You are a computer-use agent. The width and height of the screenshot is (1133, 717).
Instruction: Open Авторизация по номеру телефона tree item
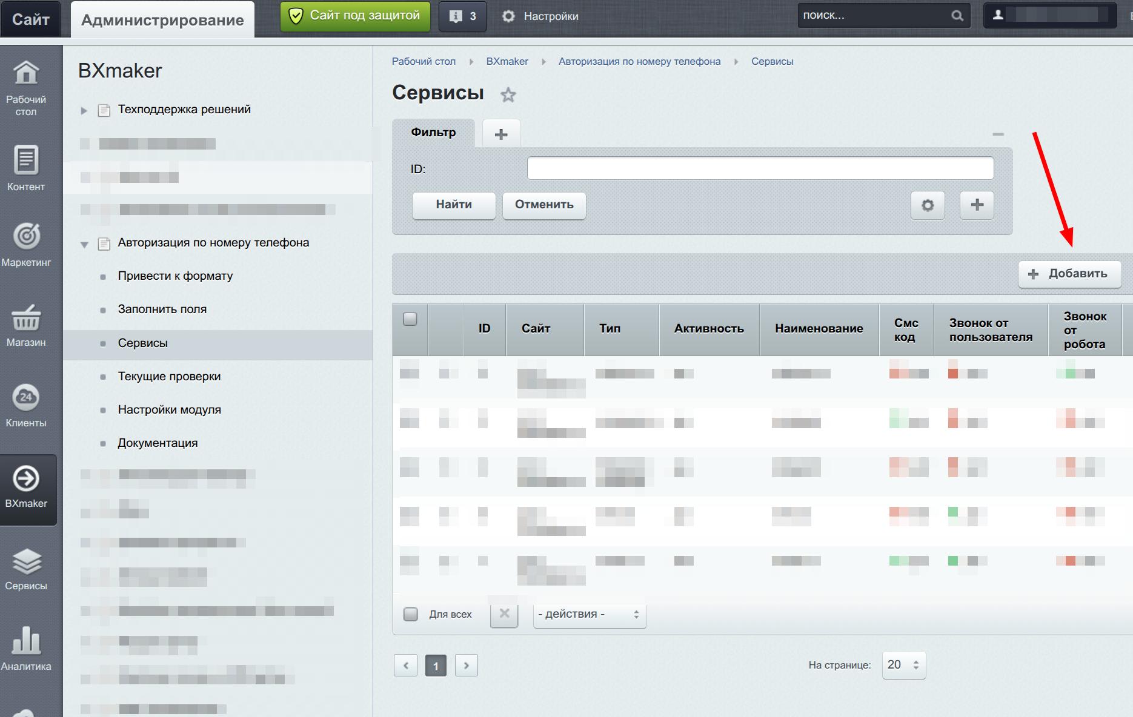213,243
